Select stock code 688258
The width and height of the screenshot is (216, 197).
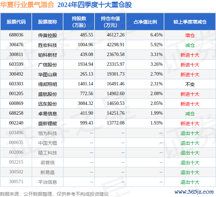click(16, 113)
